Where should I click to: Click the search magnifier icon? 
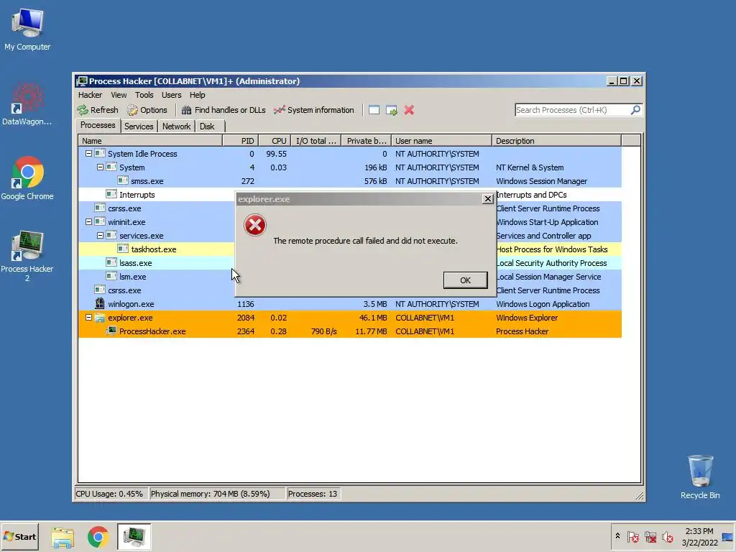pos(635,110)
